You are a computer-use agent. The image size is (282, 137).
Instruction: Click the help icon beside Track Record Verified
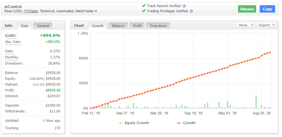(184, 6)
